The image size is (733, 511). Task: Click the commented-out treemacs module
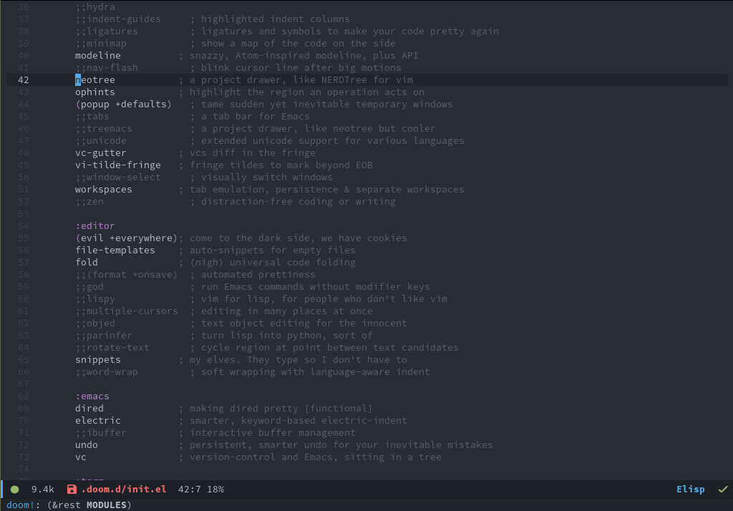pos(104,129)
